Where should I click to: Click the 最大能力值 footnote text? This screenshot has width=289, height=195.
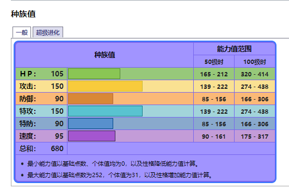coord(119,175)
